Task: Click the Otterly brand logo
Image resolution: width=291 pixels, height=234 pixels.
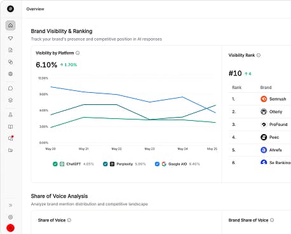Action: tap(264, 111)
